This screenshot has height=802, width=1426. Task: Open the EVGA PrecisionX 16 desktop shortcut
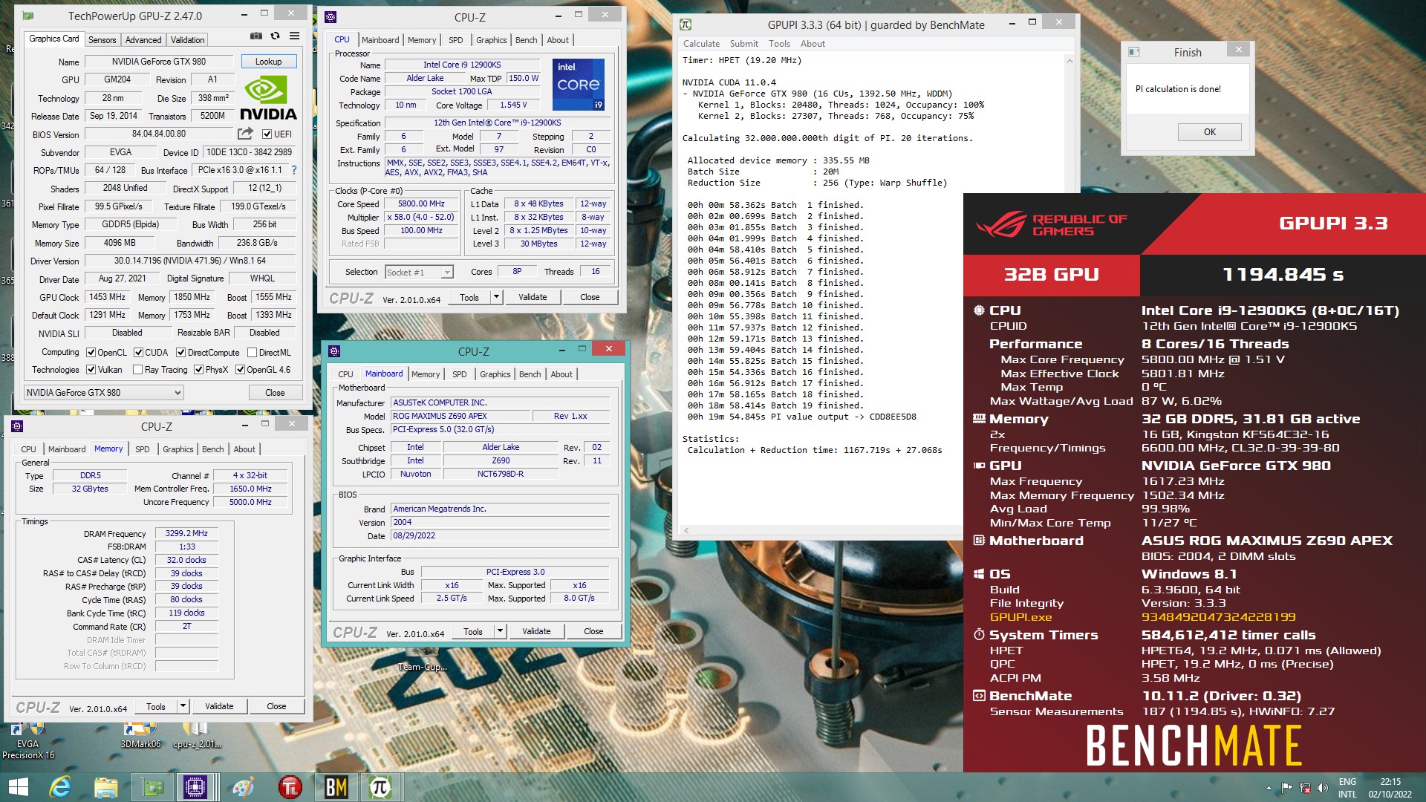pos(27,739)
